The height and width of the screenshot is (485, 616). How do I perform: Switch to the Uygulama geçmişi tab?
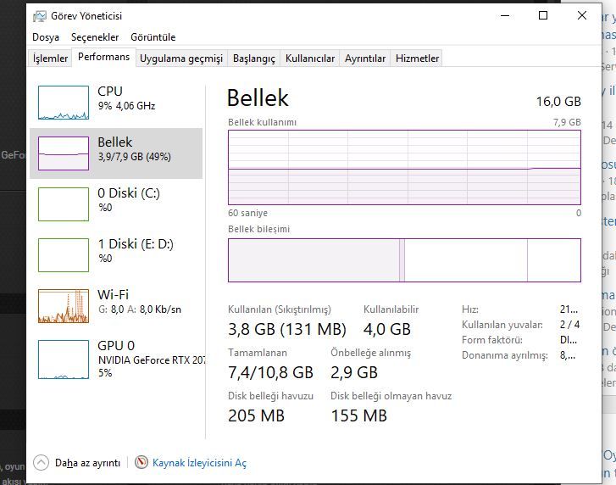pyautogui.click(x=181, y=59)
